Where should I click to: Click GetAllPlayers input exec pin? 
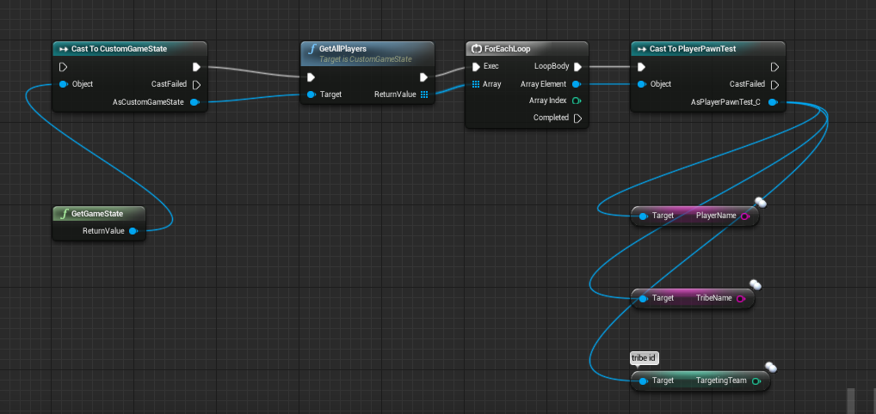click(312, 77)
